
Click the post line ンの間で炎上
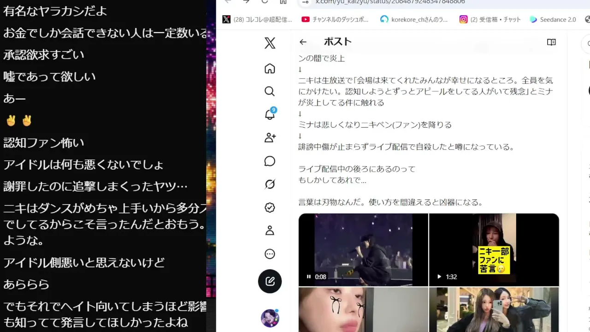pyautogui.click(x=322, y=58)
